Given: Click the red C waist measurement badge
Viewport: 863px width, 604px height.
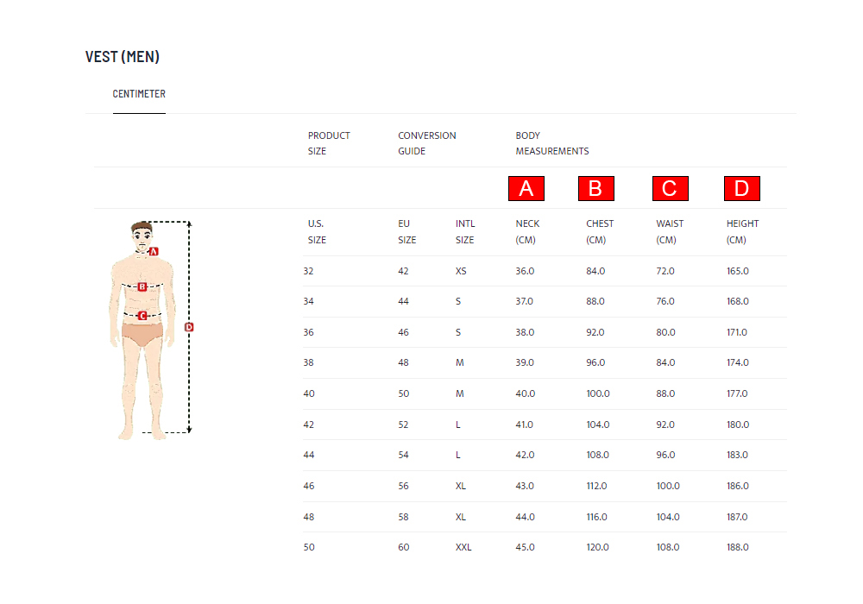Looking at the screenshot, I should point(670,189).
